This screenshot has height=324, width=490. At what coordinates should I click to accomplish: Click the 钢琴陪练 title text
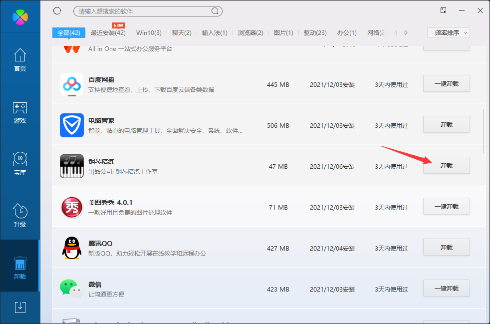click(x=101, y=162)
